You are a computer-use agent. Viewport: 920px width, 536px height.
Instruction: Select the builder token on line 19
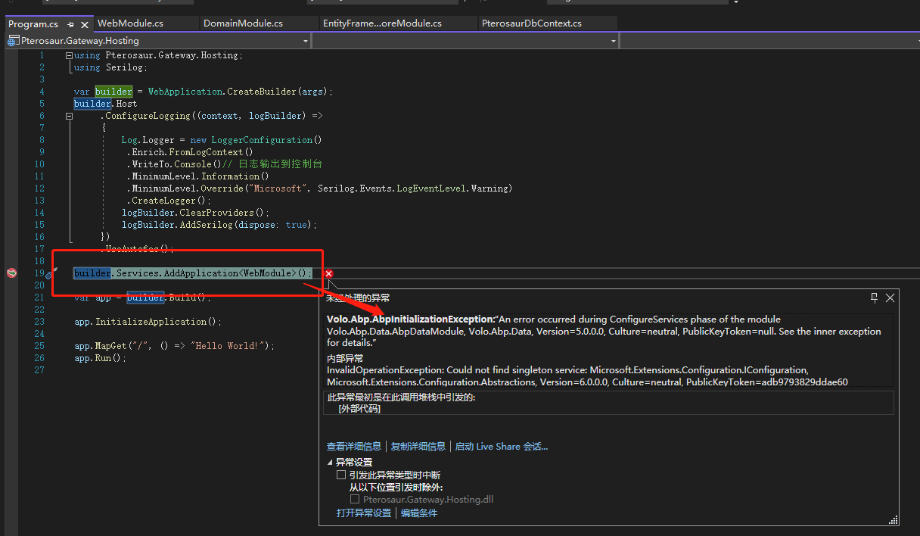point(91,273)
